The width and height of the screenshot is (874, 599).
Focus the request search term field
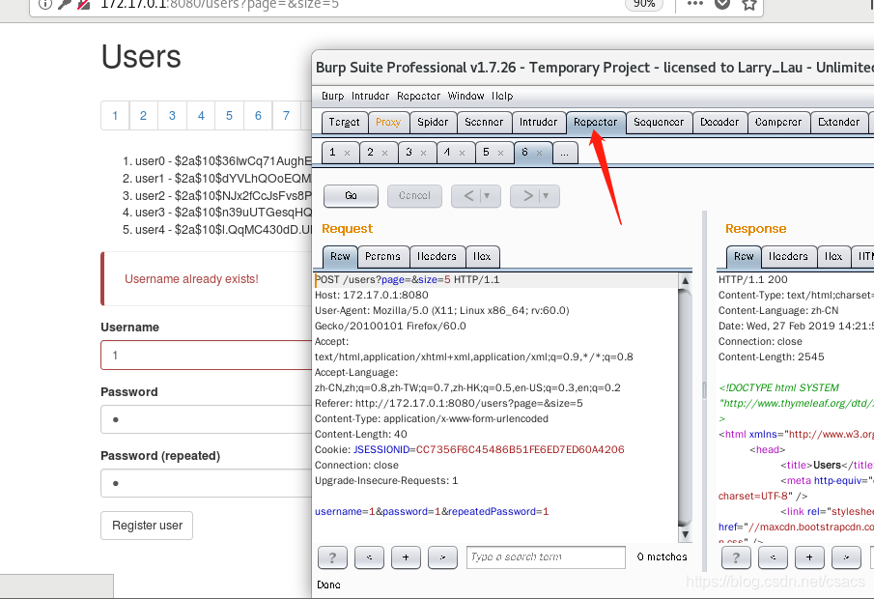pyautogui.click(x=546, y=557)
